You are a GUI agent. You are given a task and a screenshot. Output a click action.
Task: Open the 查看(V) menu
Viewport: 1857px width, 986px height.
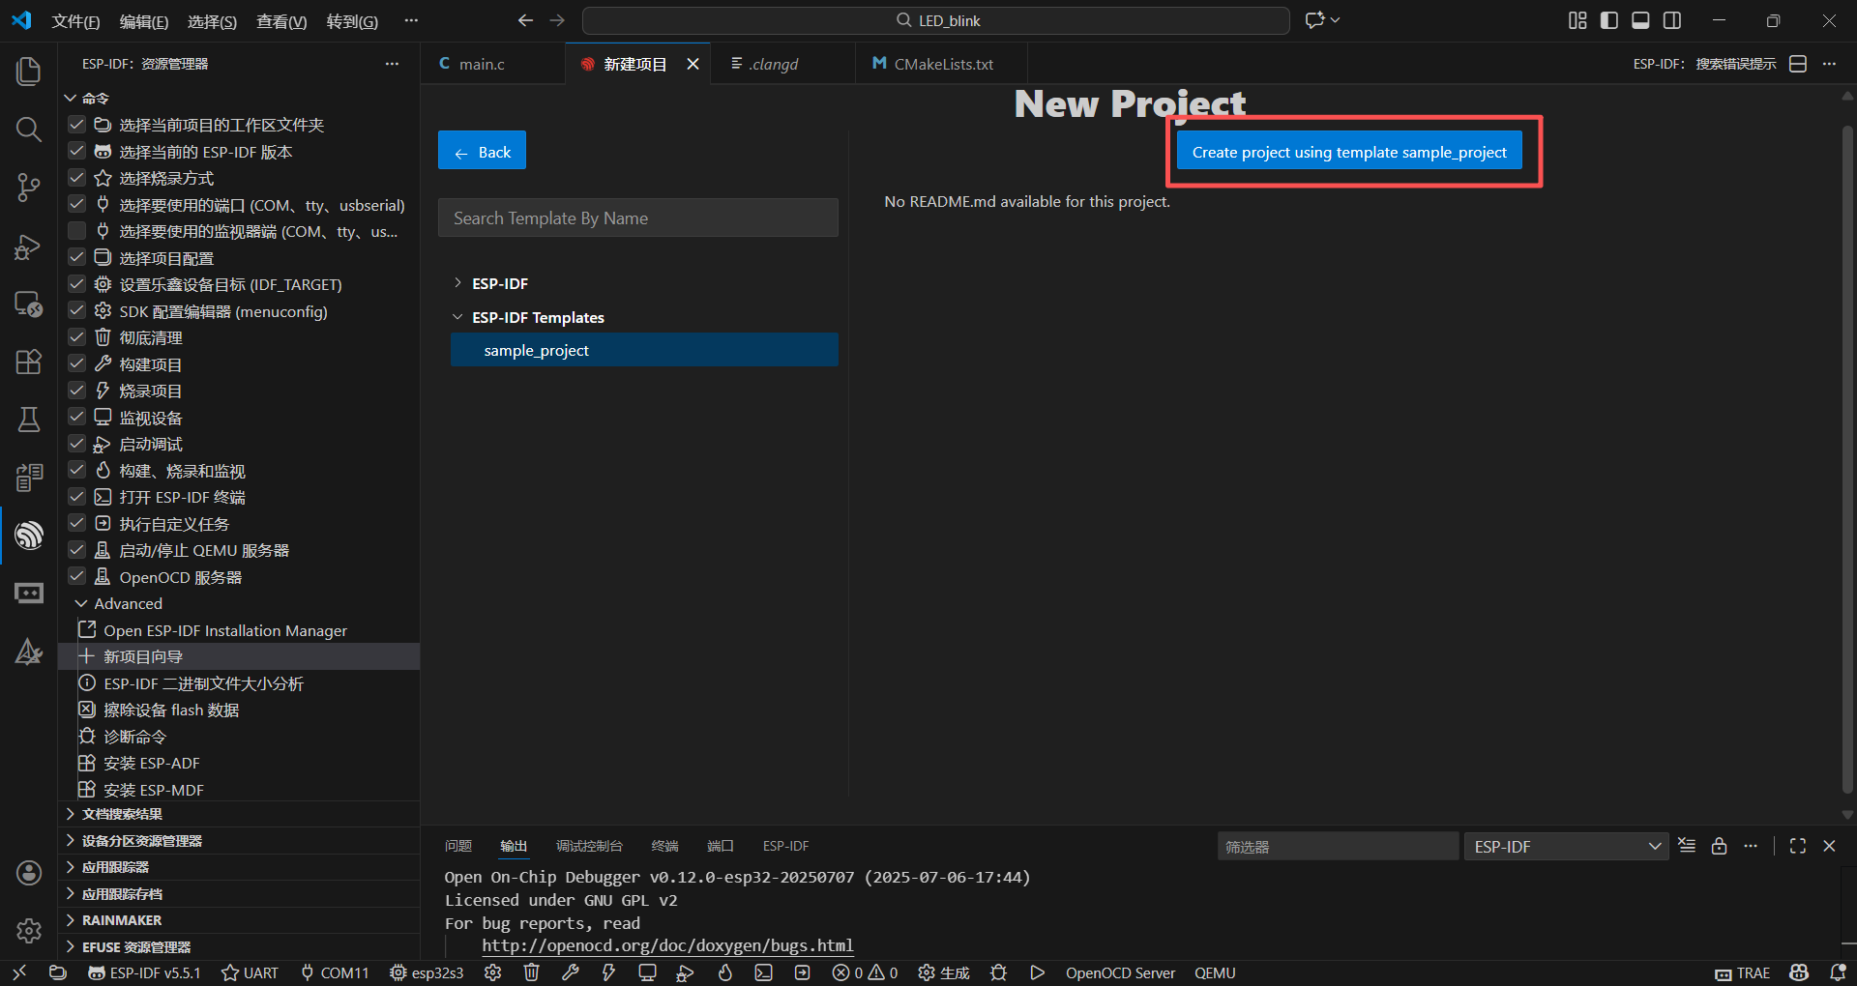[281, 21]
